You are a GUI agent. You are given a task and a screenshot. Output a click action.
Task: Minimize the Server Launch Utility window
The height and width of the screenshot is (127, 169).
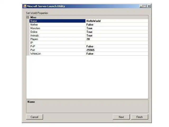(141, 6)
